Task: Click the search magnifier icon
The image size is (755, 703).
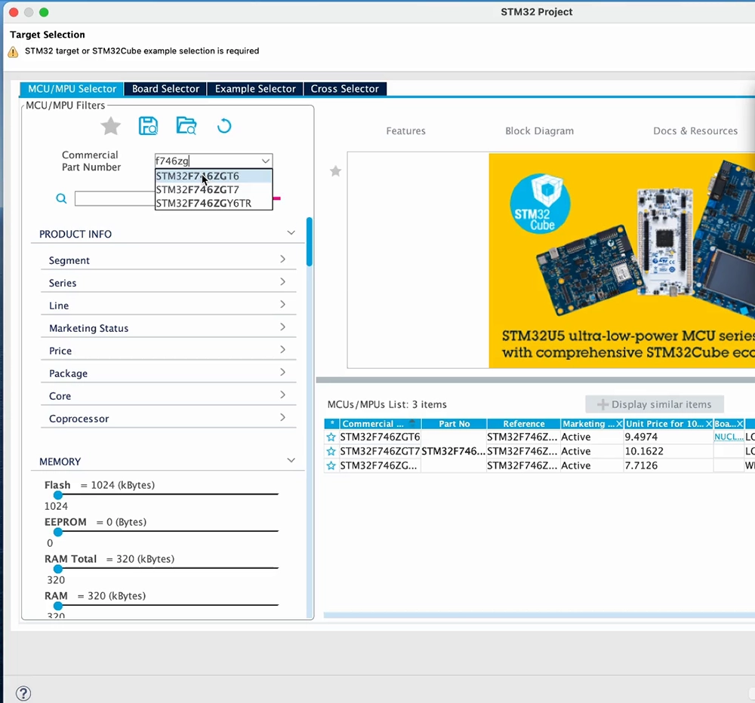Action: tap(61, 198)
